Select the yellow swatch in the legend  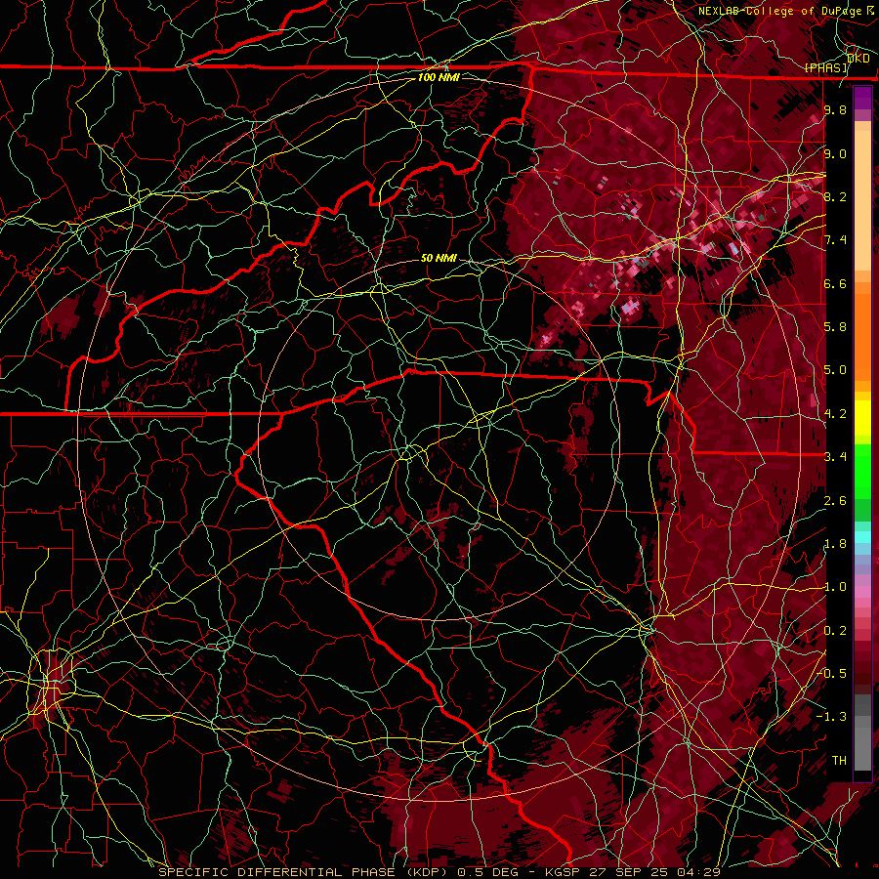tap(862, 418)
